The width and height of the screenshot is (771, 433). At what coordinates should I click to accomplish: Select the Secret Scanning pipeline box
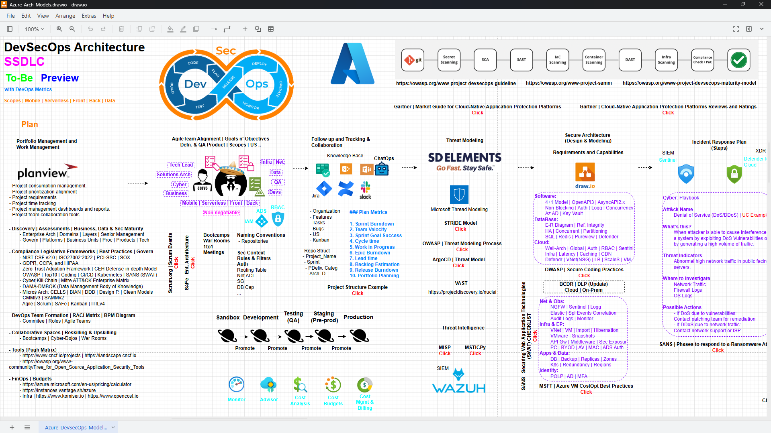point(449,60)
